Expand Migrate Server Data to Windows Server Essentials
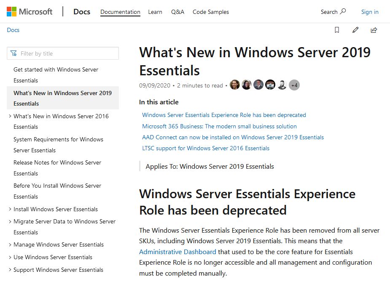 [10, 221]
